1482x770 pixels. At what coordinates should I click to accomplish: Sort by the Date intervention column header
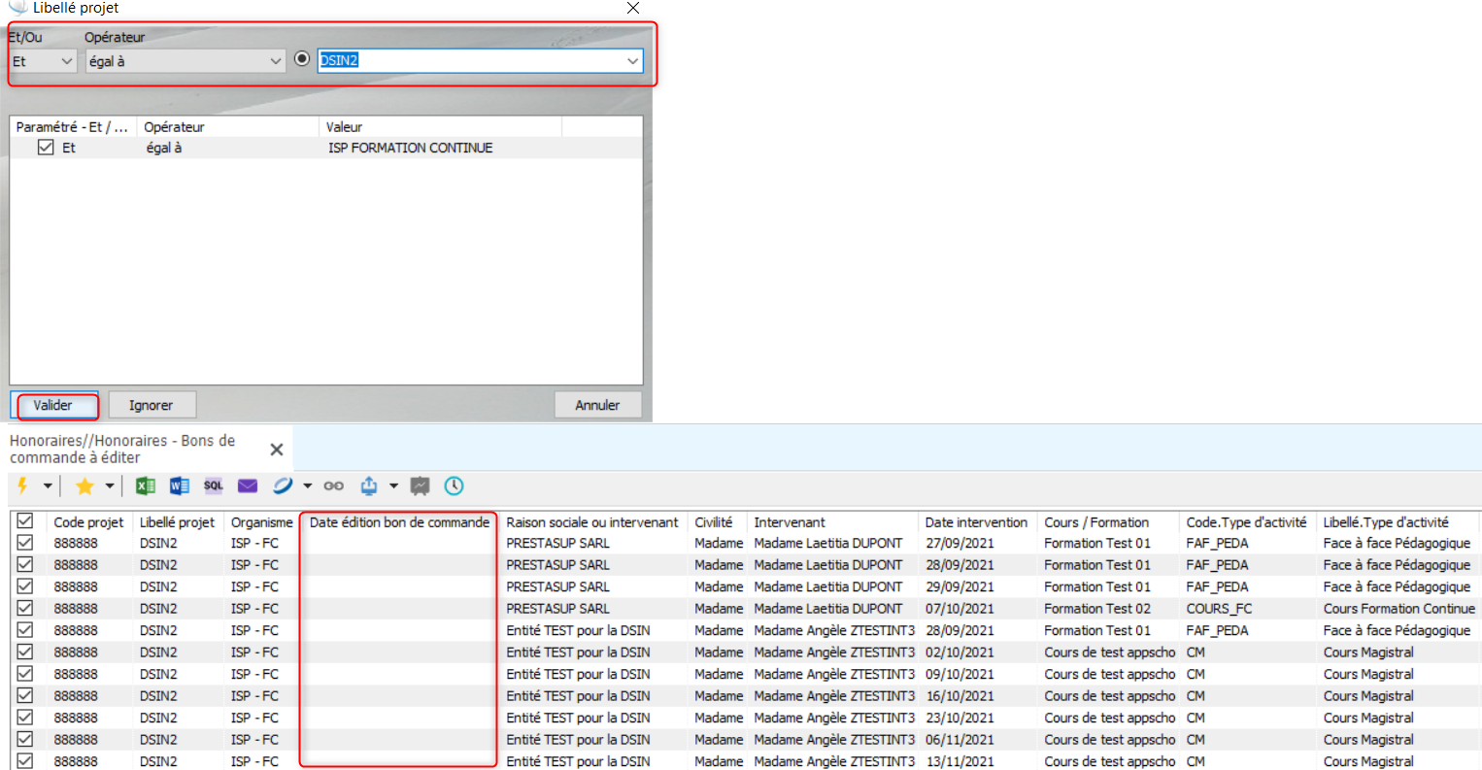[975, 522]
